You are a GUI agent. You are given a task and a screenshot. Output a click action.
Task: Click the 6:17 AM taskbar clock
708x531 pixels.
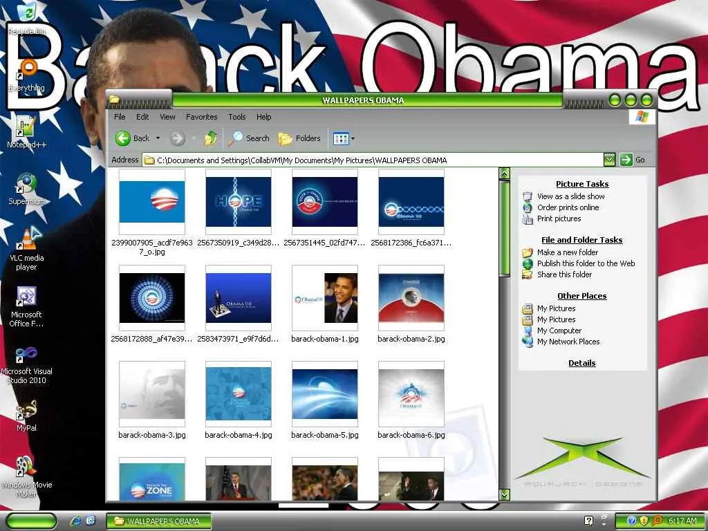tap(682, 521)
